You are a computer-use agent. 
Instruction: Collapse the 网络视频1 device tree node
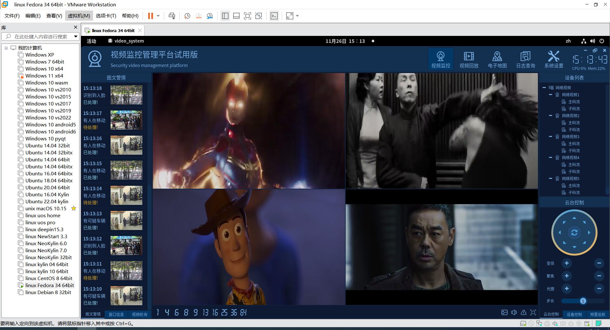551,95
